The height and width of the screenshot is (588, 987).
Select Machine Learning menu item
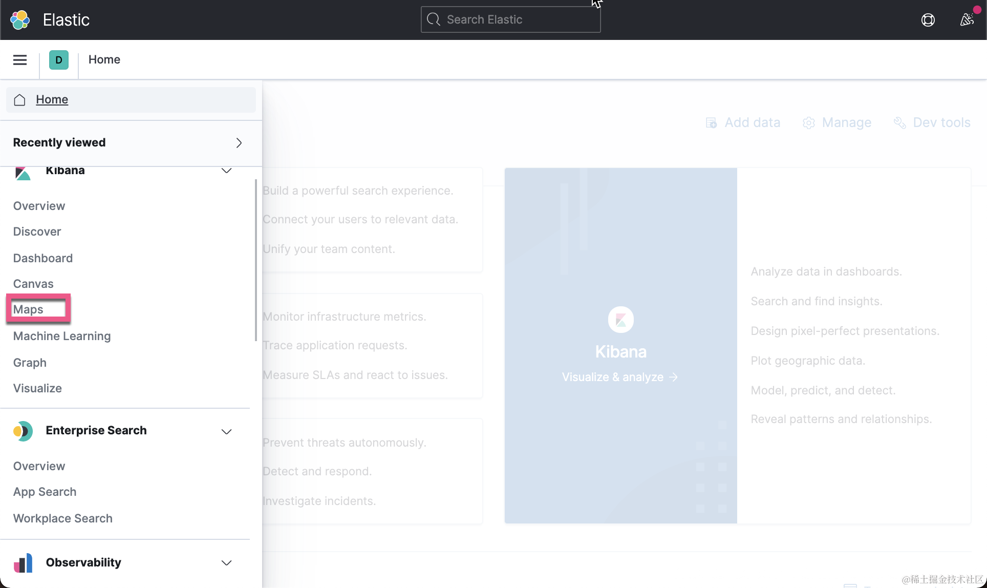click(62, 336)
